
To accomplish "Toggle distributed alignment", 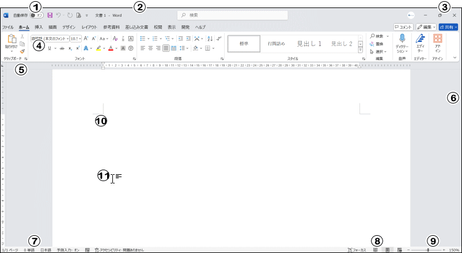I will point(173,48).
